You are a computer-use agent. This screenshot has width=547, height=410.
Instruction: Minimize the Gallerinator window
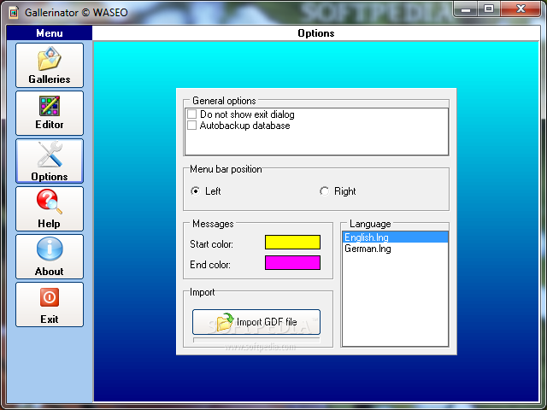click(465, 9)
